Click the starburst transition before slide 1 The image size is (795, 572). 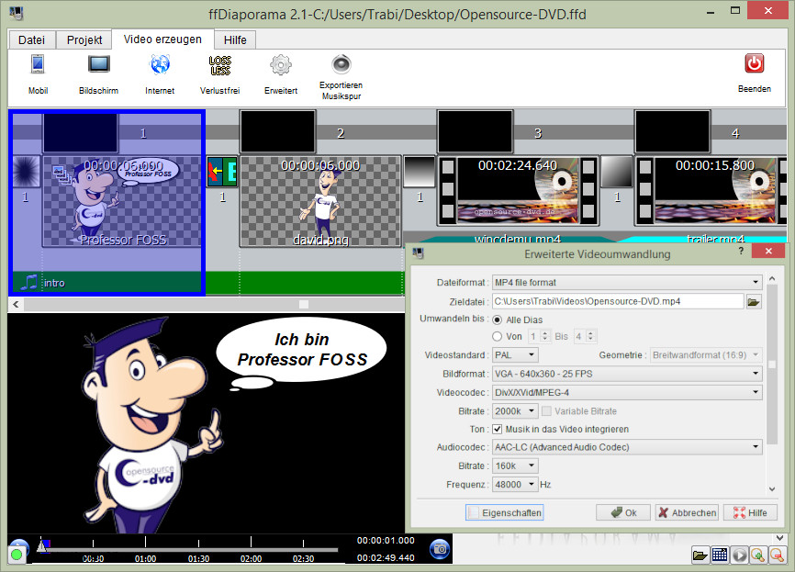tap(26, 172)
